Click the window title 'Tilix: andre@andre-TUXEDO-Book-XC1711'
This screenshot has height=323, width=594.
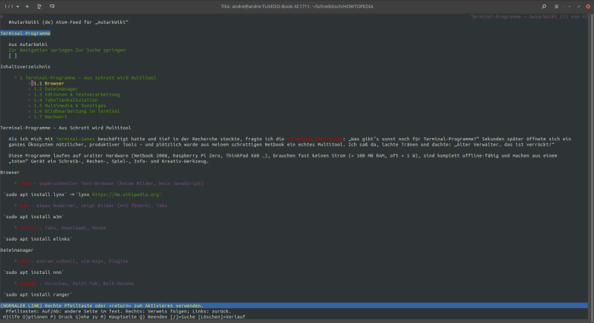point(297,7)
